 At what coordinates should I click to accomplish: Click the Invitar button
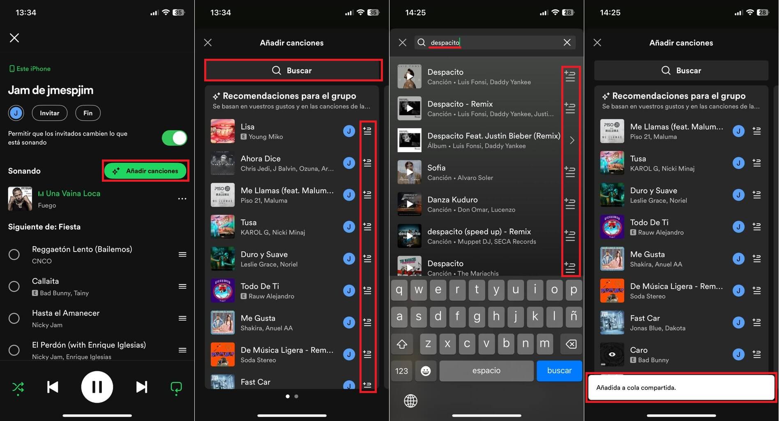(x=50, y=113)
